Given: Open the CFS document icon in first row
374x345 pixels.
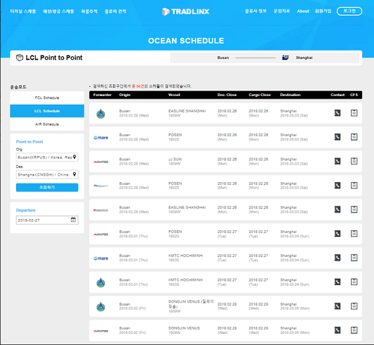Looking at the screenshot, I should 354,113.
